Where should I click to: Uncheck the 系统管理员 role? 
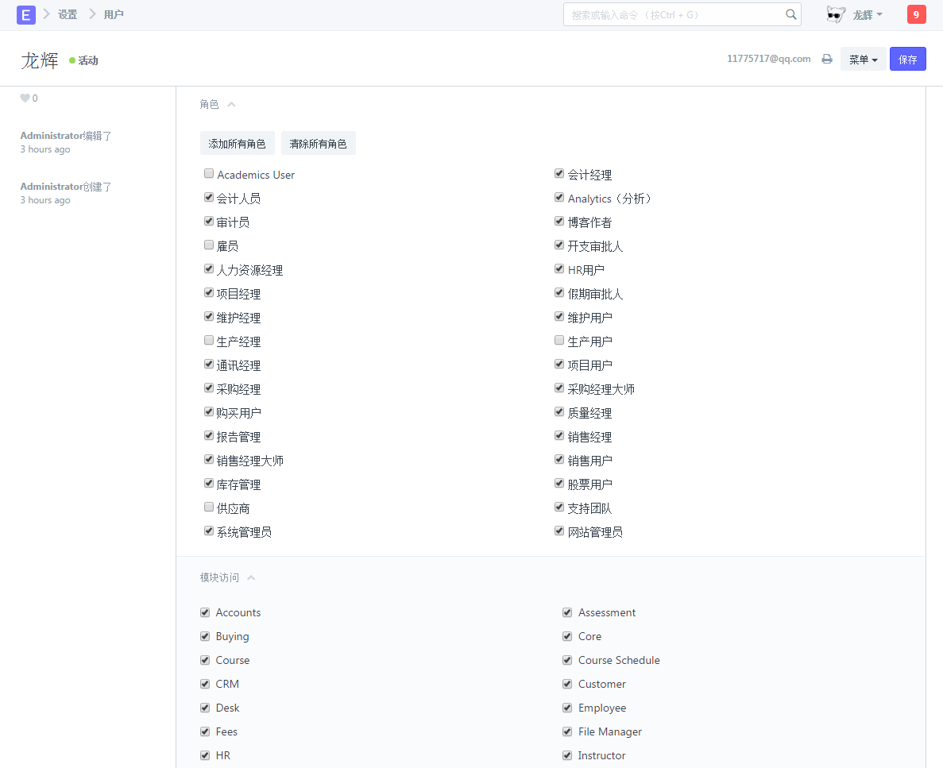pos(209,531)
